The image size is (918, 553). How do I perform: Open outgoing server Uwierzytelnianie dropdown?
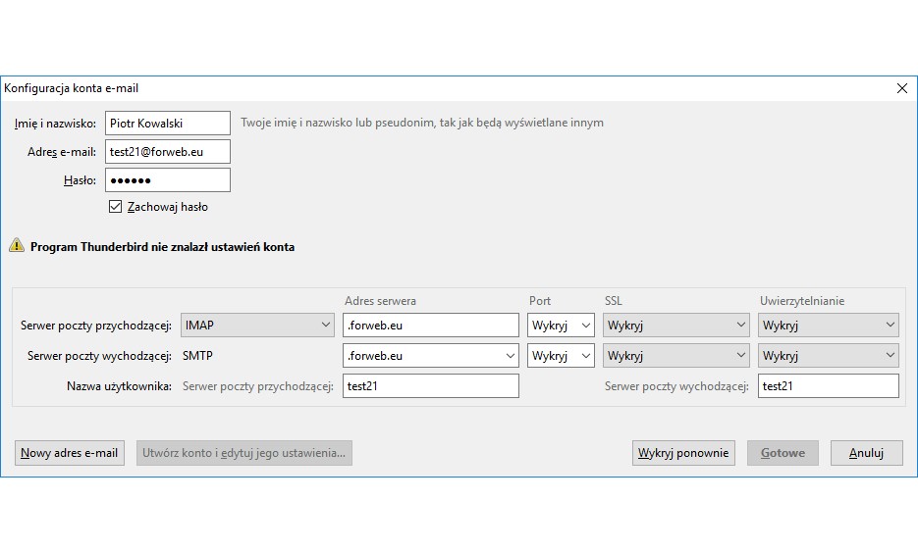coord(828,355)
